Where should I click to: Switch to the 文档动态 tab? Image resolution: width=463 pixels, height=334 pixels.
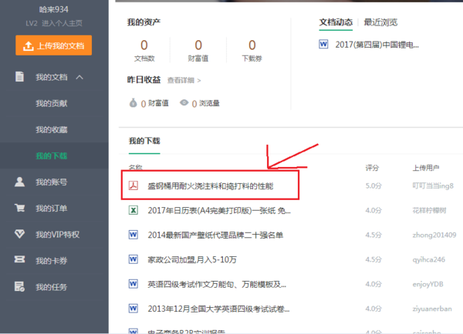(336, 22)
